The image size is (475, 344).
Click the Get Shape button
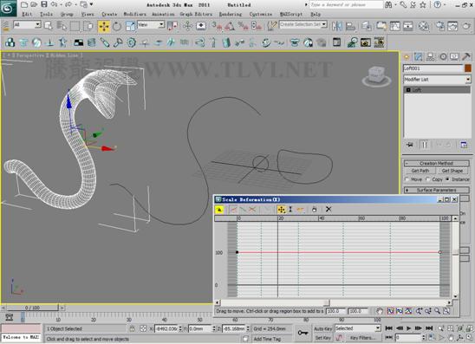click(x=452, y=171)
